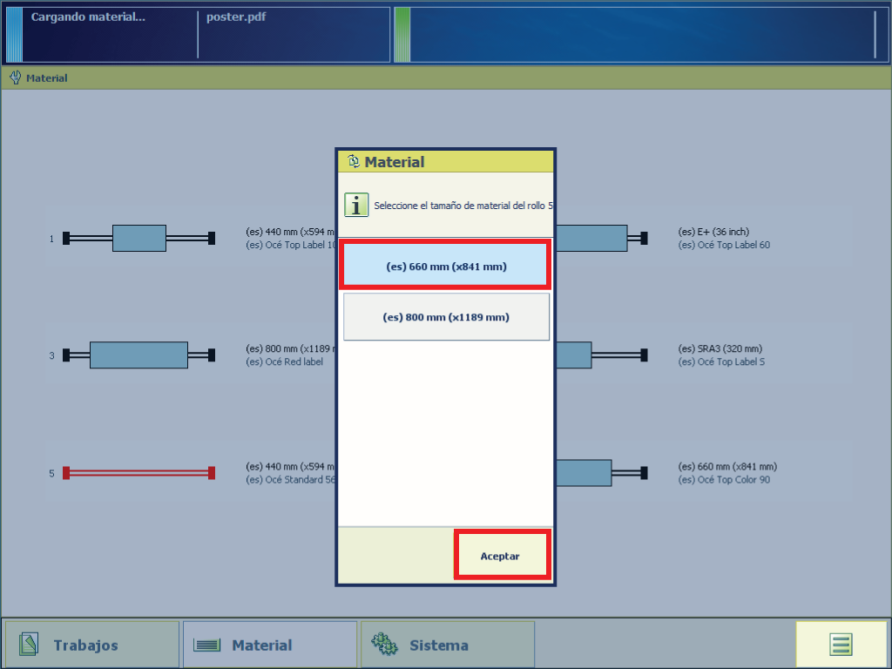The image size is (892, 669).
Task: Click the '(es) E+ (36 inch)' label
Action: (x=713, y=232)
